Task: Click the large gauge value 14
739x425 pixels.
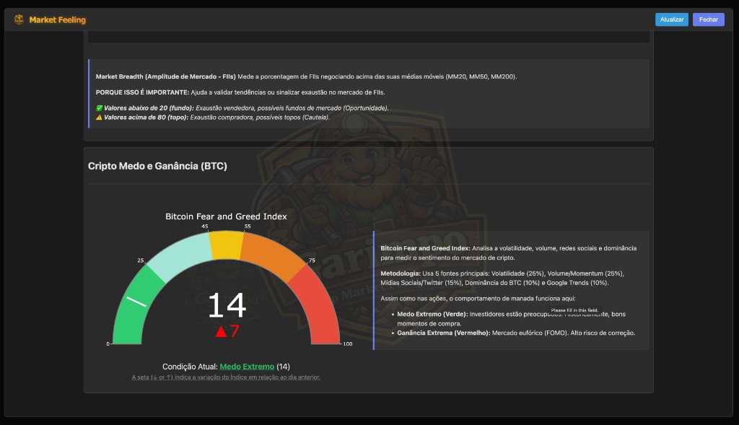Action: [227, 305]
